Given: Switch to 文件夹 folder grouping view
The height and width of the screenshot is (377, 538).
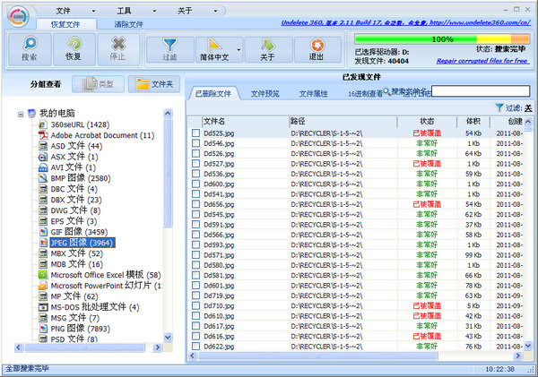Looking at the screenshot, I should (152, 84).
